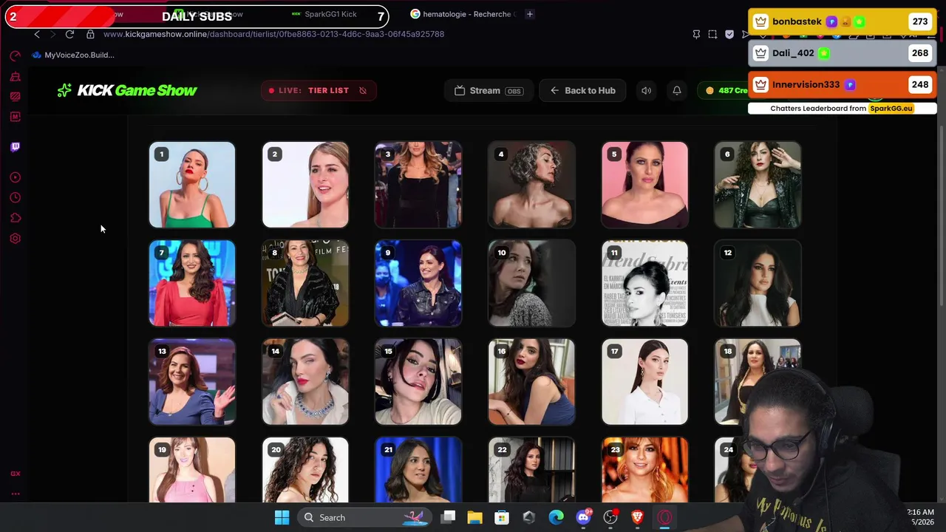
Task: Open sidebar history clock icon
Action: pyautogui.click(x=15, y=197)
